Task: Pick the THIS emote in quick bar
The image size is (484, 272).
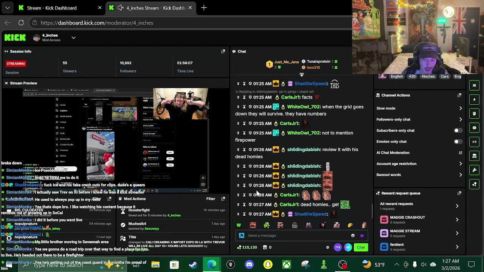Action: pos(295,226)
